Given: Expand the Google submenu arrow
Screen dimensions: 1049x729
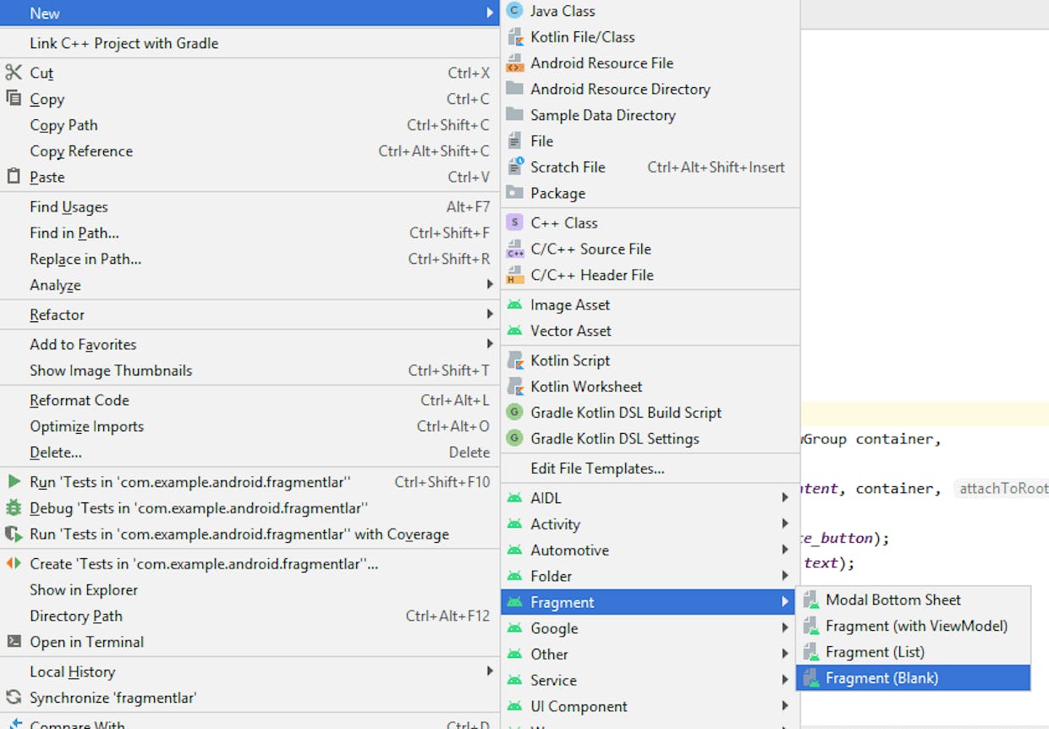Looking at the screenshot, I should pyautogui.click(x=785, y=628).
